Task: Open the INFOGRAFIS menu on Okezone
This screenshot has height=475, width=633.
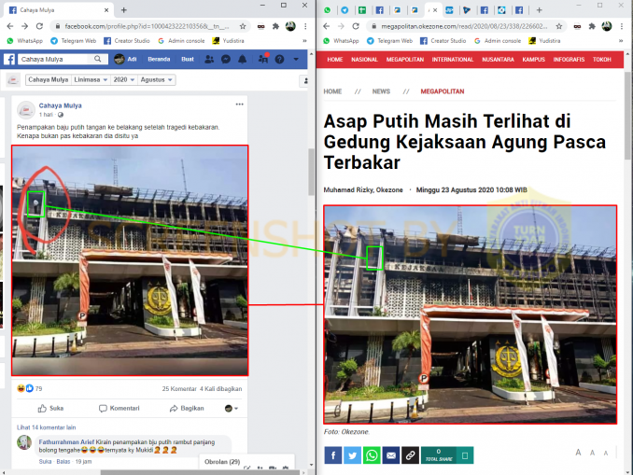Action: 569,60
